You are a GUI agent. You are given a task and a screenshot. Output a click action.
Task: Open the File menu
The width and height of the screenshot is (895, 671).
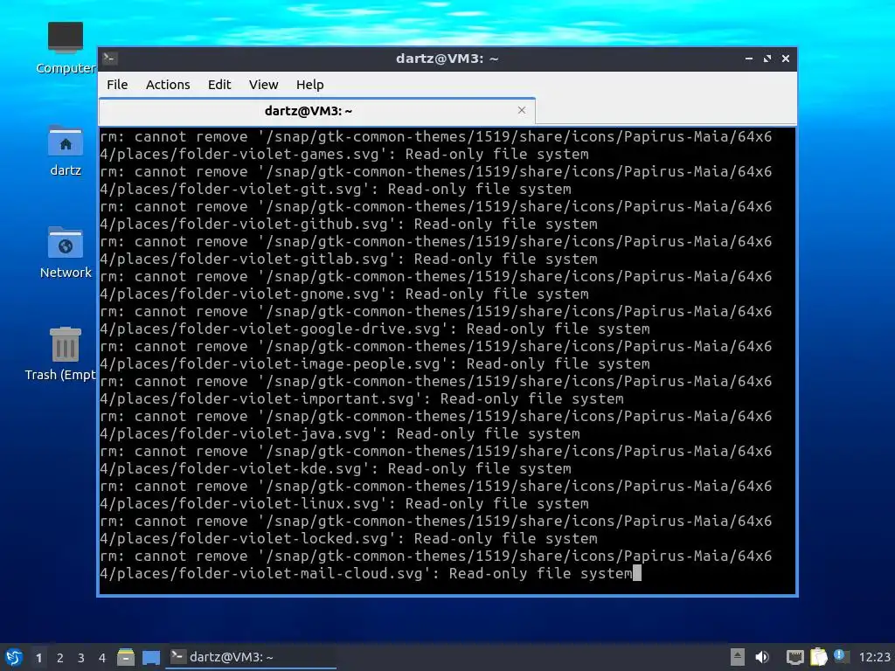coord(117,85)
